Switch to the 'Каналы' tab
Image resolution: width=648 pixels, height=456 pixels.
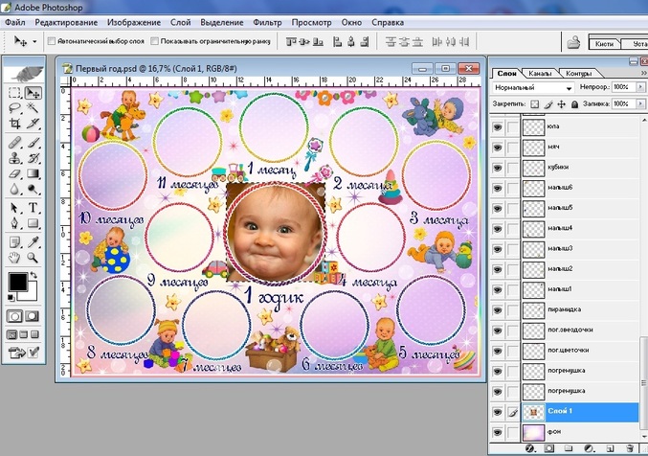[x=540, y=73]
